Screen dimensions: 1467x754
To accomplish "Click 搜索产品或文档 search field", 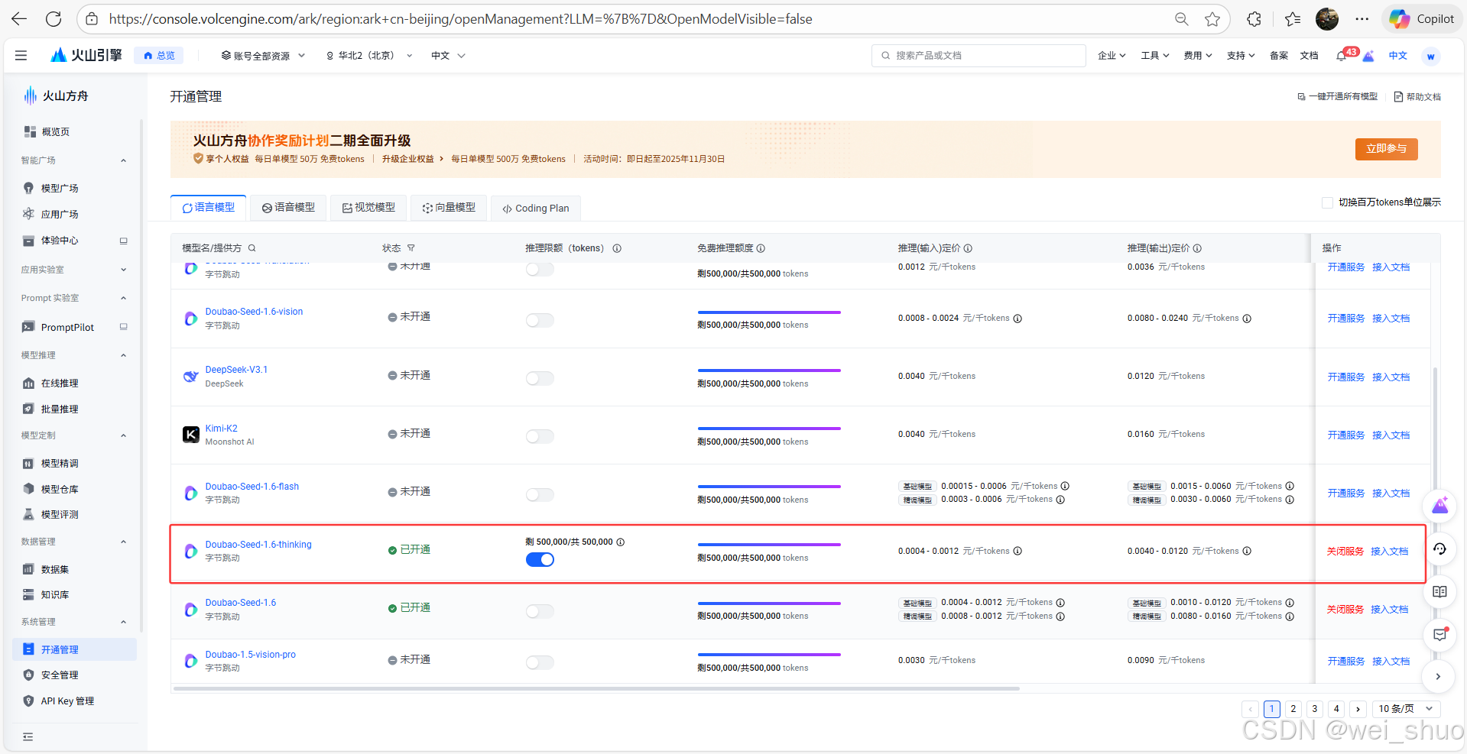I will 979,56.
